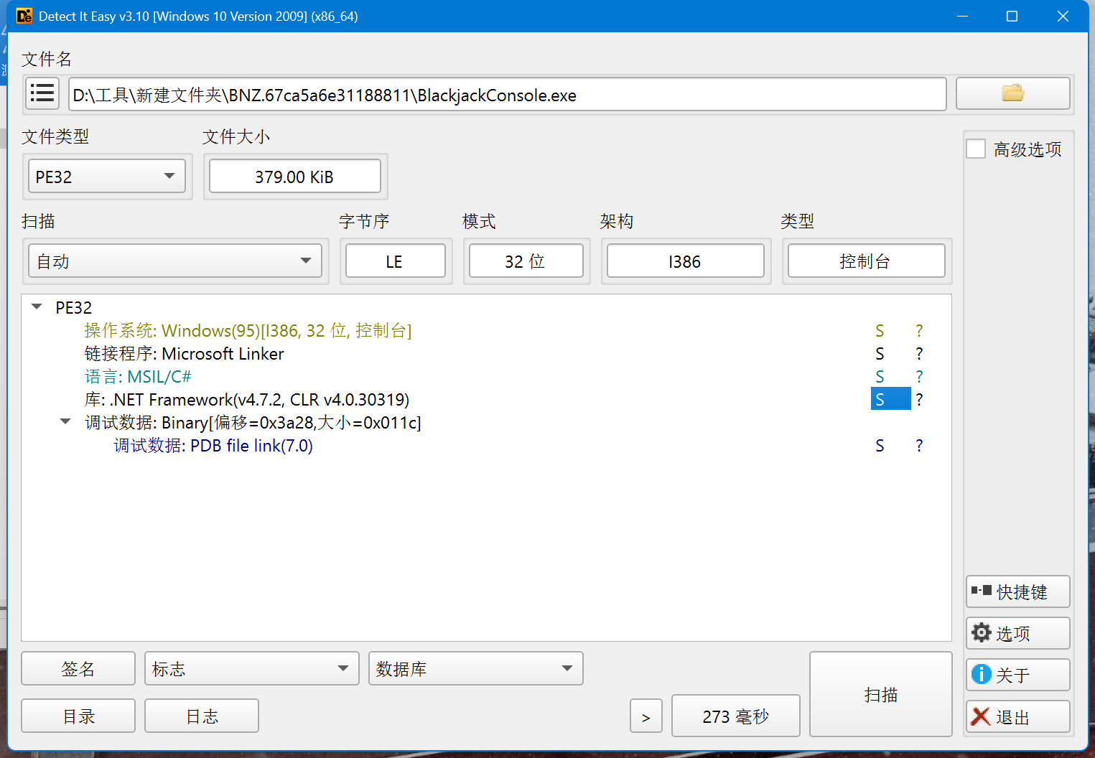Open the PE32 file type dropdown
This screenshot has width=1095, height=758.
(x=106, y=177)
